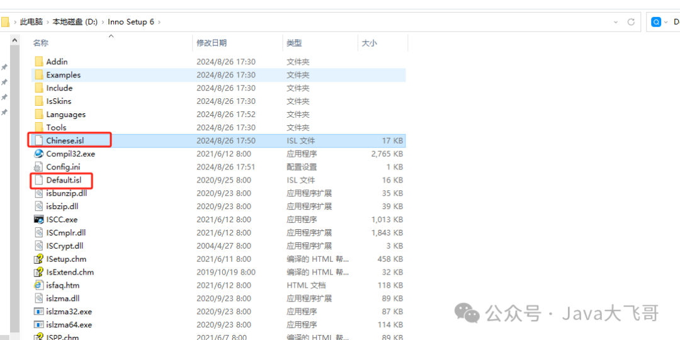The width and height of the screenshot is (680, 340).
Task: Select the isbunzip.dll file icon
Action: 39,193
